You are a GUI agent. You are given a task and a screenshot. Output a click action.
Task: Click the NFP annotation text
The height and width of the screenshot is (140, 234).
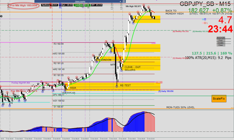point(113,65)
